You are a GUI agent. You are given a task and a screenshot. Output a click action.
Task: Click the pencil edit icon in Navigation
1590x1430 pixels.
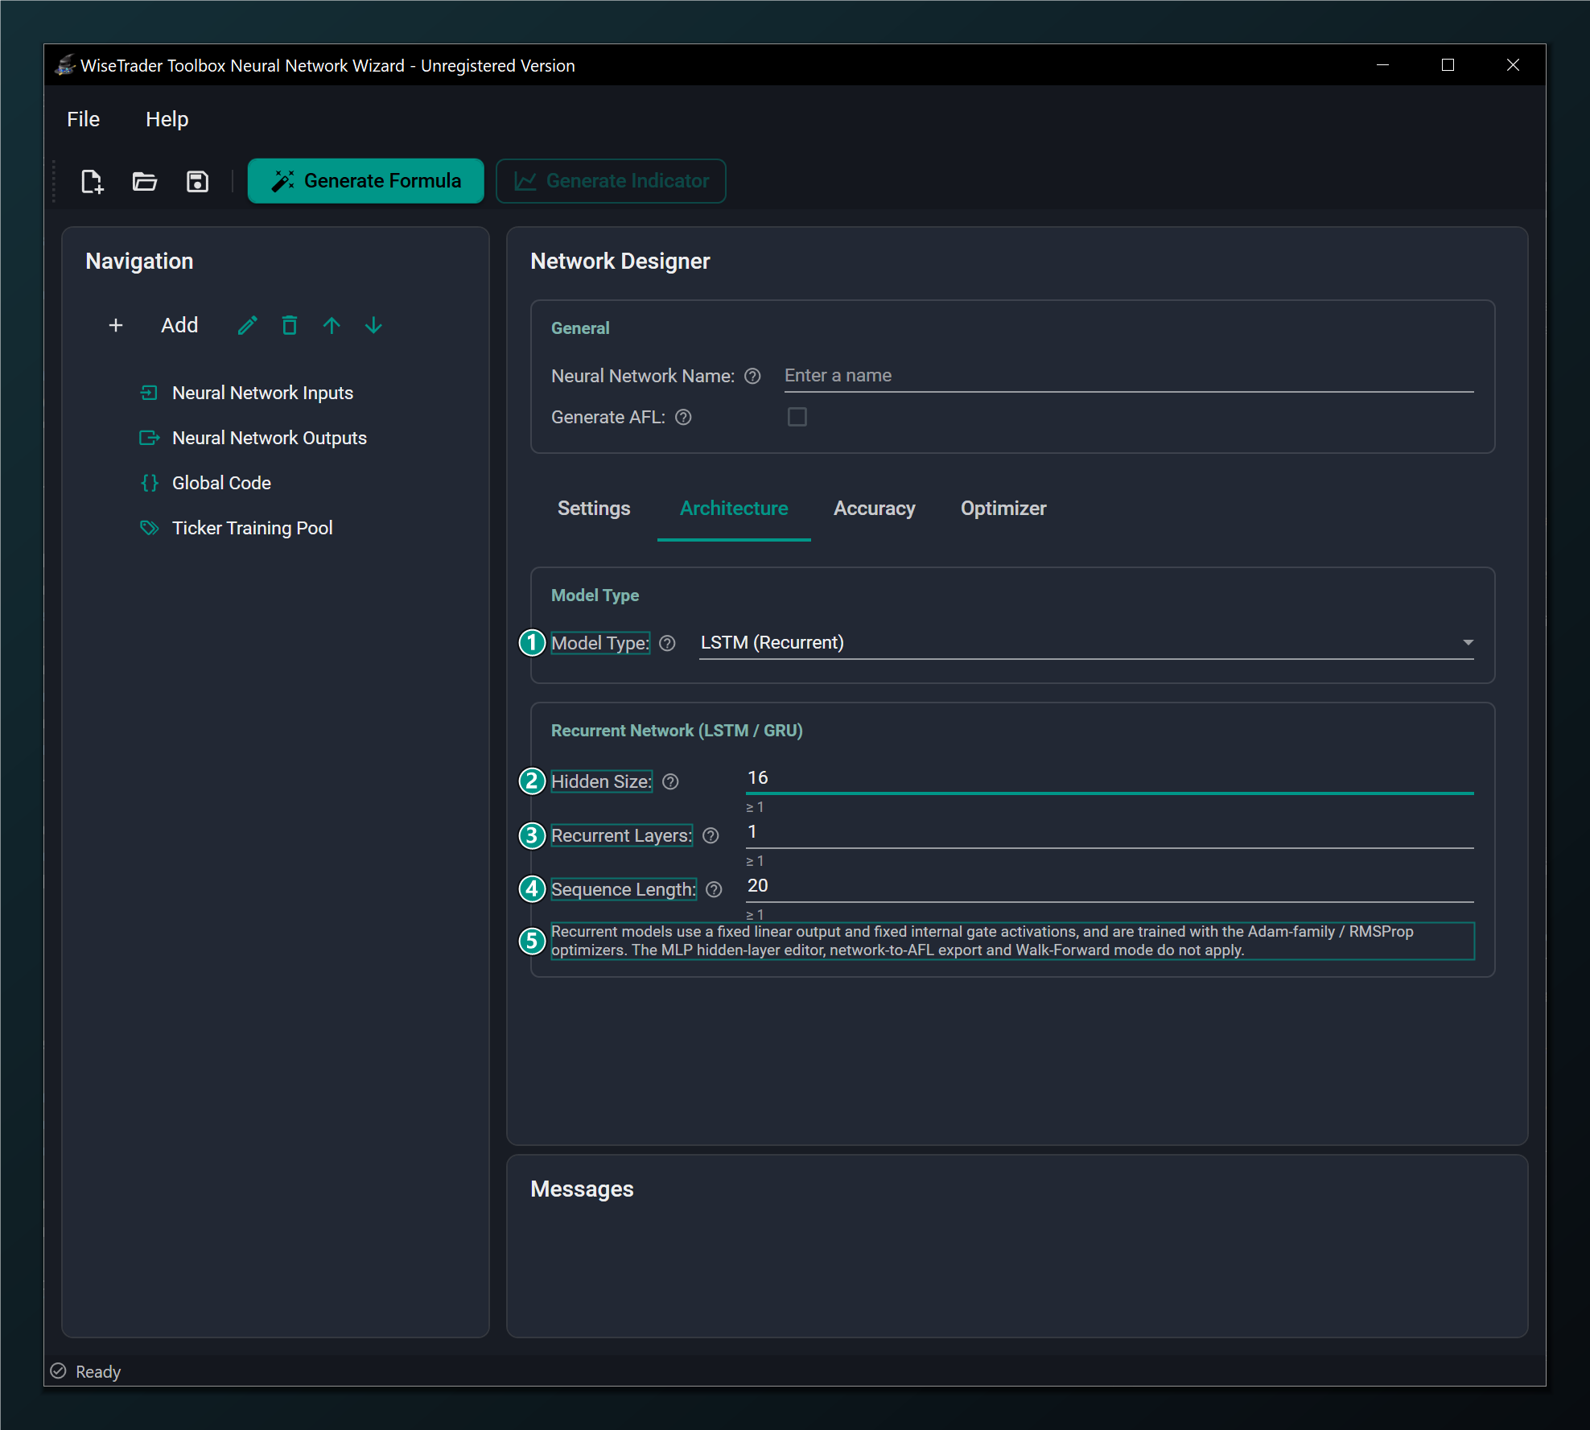click(248, 325)
